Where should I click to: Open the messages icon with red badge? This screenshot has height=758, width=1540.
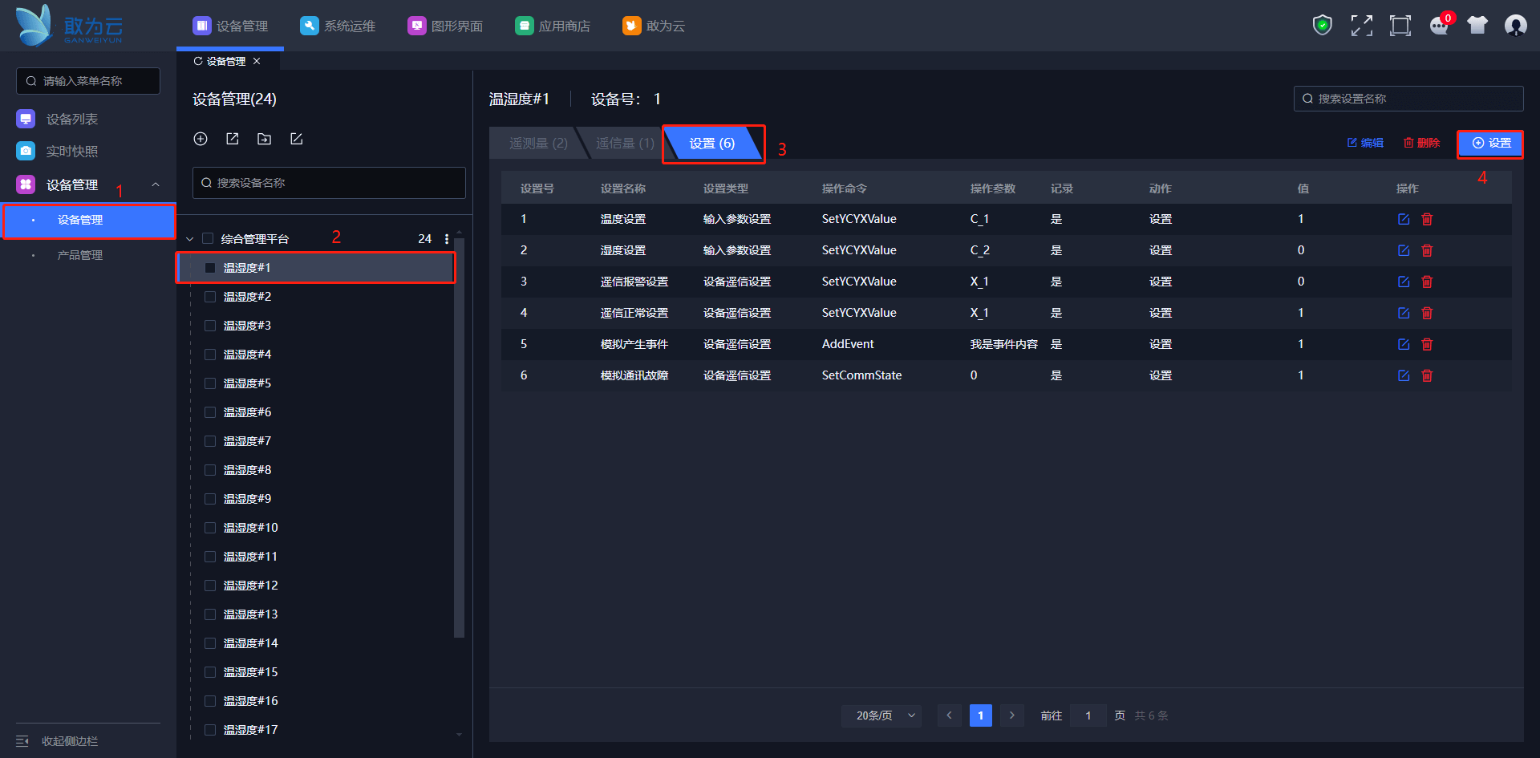[1440, 26]
